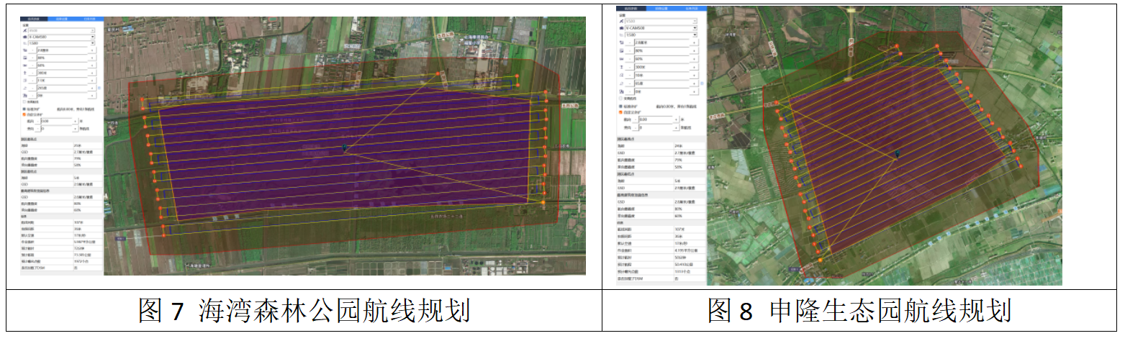Click the flight altitude icon beside 300米 in Figure 7

pyautogui.click(x=25, y=73)
